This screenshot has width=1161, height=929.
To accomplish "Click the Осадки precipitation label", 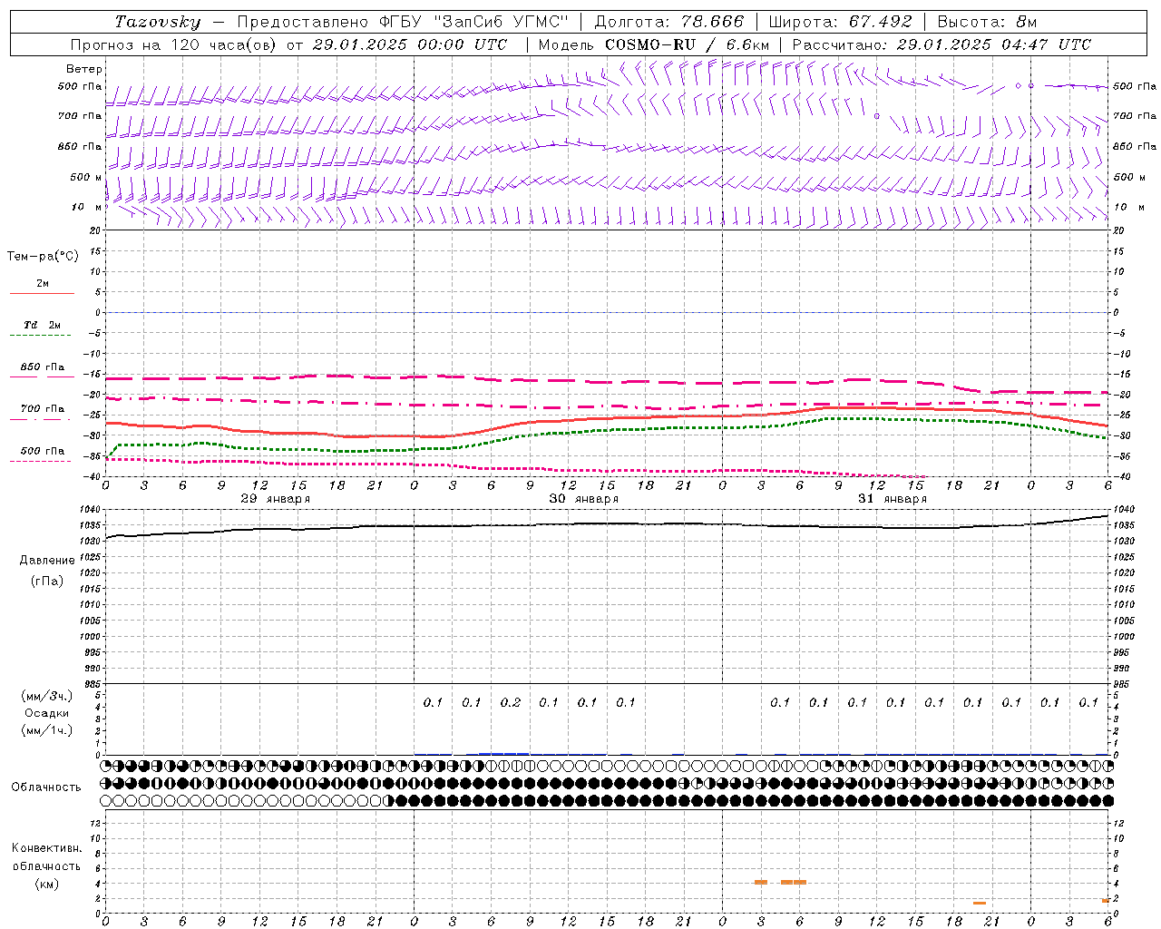I will point(47,713).
